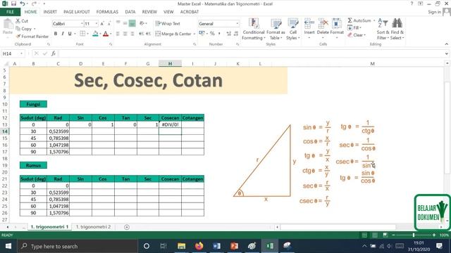Click the Undo arrow in quick access toolbar
This screenshot has width=451, height=253.
(23, 4)
